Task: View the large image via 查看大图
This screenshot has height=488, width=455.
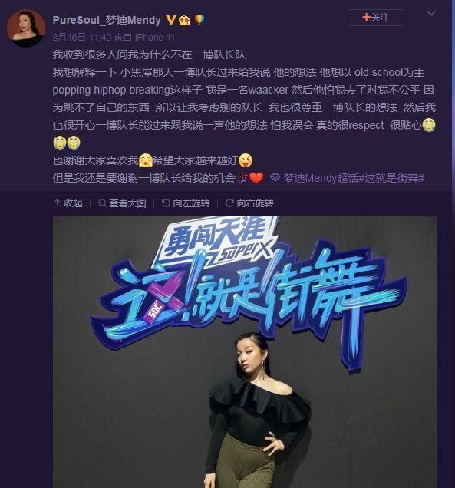Action: 122,203
